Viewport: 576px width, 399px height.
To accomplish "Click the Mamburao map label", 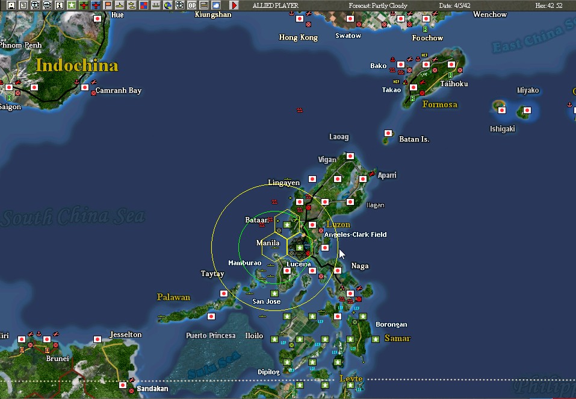I will tap(244, 263).
